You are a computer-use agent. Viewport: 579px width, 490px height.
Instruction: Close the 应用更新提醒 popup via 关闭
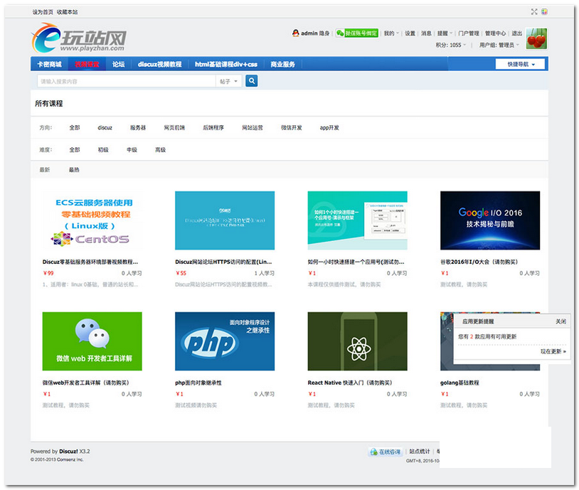coord(561,321)
